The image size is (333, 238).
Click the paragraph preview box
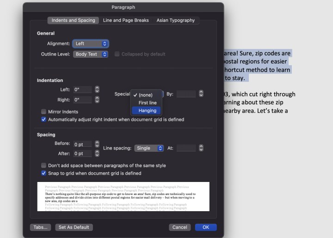tap(123, 196)
